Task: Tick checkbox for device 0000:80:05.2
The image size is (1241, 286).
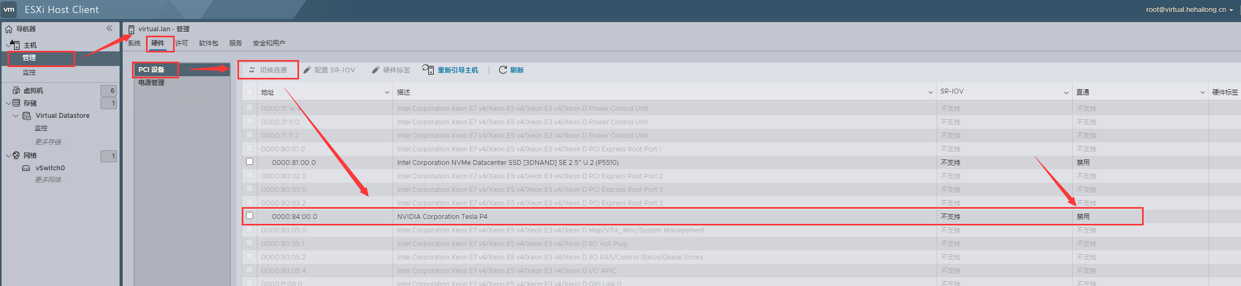Action: [250, 256]
